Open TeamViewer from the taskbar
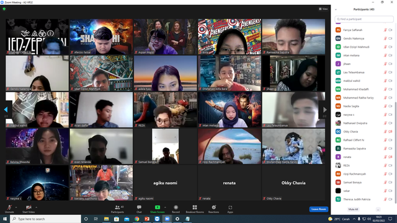 [x=157, y=219]
